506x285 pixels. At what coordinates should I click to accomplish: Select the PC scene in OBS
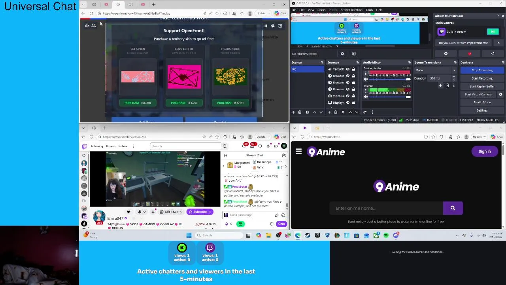307,69
